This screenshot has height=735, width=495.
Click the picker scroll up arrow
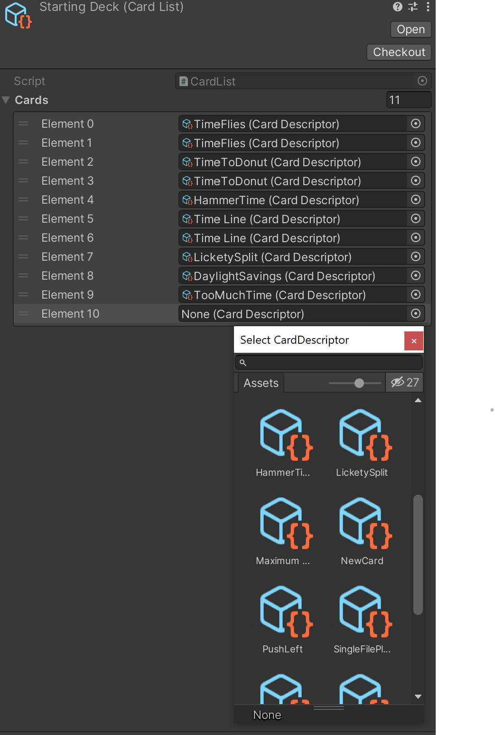coord(418,400)
